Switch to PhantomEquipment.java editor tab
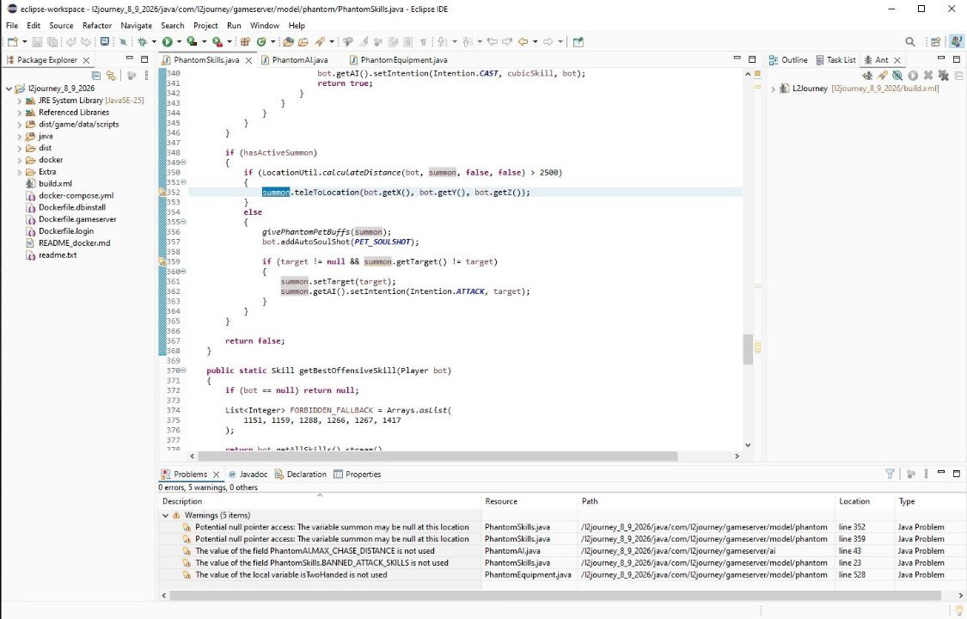The height and width of the screenshot is (619, 967). point(398,60)
